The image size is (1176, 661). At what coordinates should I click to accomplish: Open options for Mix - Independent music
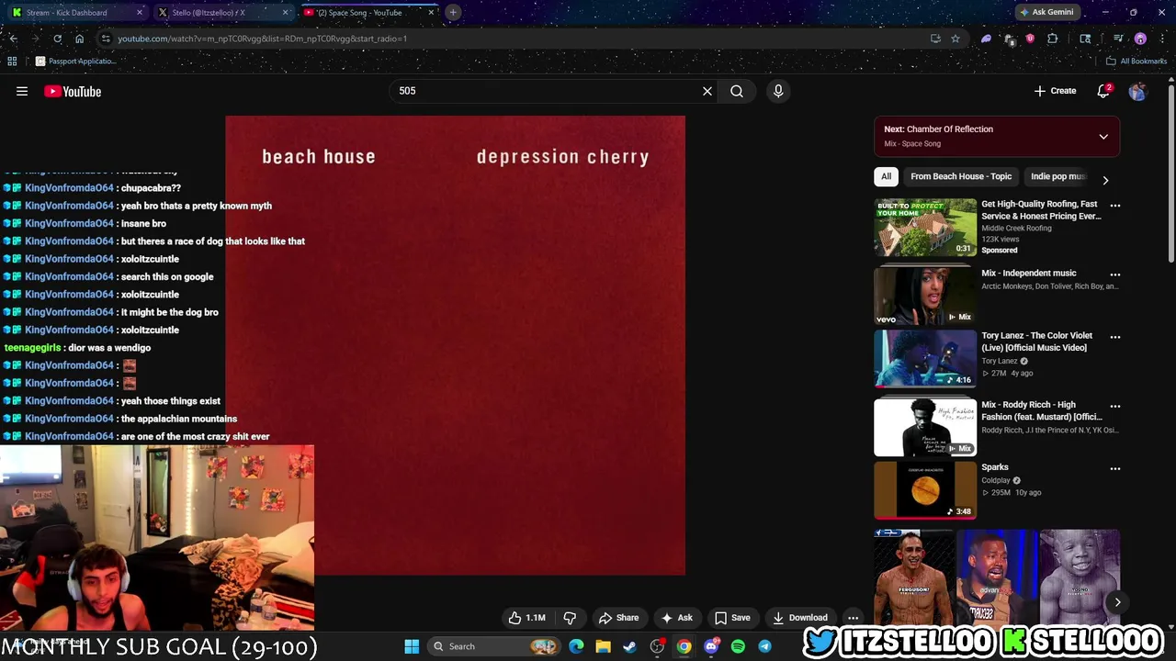pos(1115,274)
